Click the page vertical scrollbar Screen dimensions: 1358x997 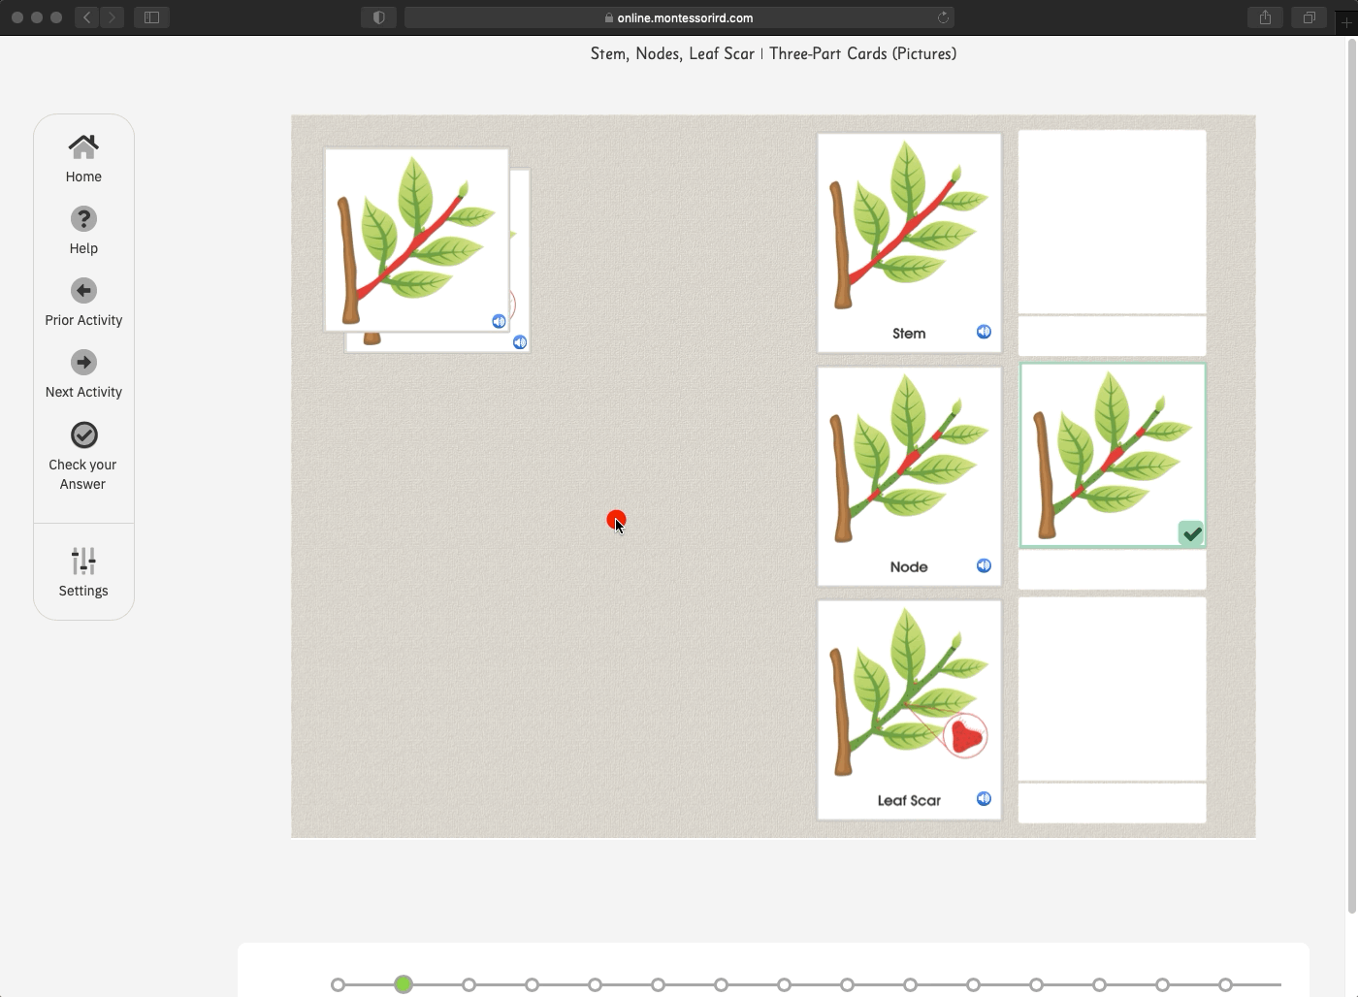(1352, 477)
